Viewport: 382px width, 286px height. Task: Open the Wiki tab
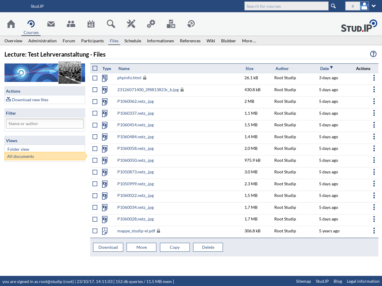coord(211,41)
